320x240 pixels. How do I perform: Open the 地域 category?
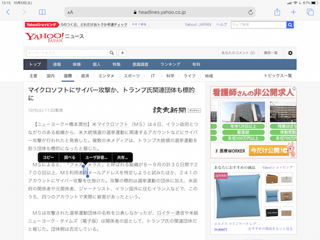point(209,76)
